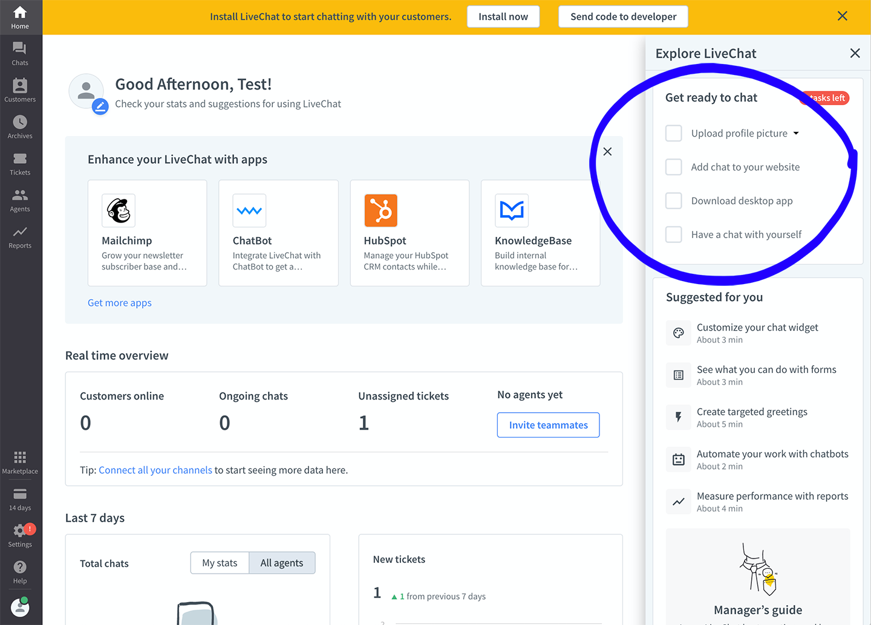This screenshot has height=625, width=871.
Task: Edit profile picture pencil badge
Action: [100, 107]
